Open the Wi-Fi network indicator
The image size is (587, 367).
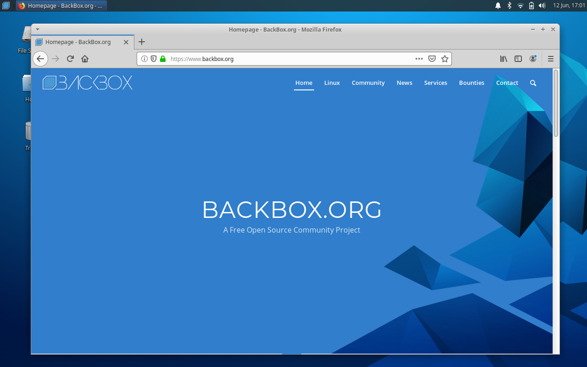click(x=521, y=6)
